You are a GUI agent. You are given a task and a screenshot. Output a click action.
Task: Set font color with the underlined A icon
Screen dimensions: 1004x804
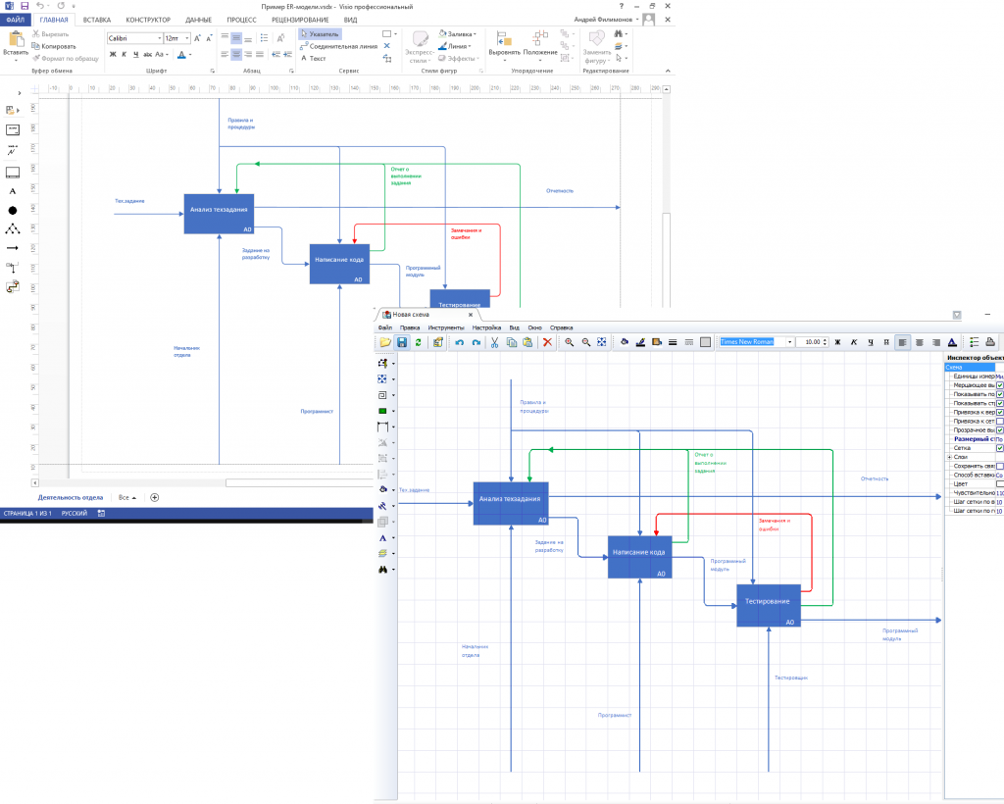coord(952,342)
